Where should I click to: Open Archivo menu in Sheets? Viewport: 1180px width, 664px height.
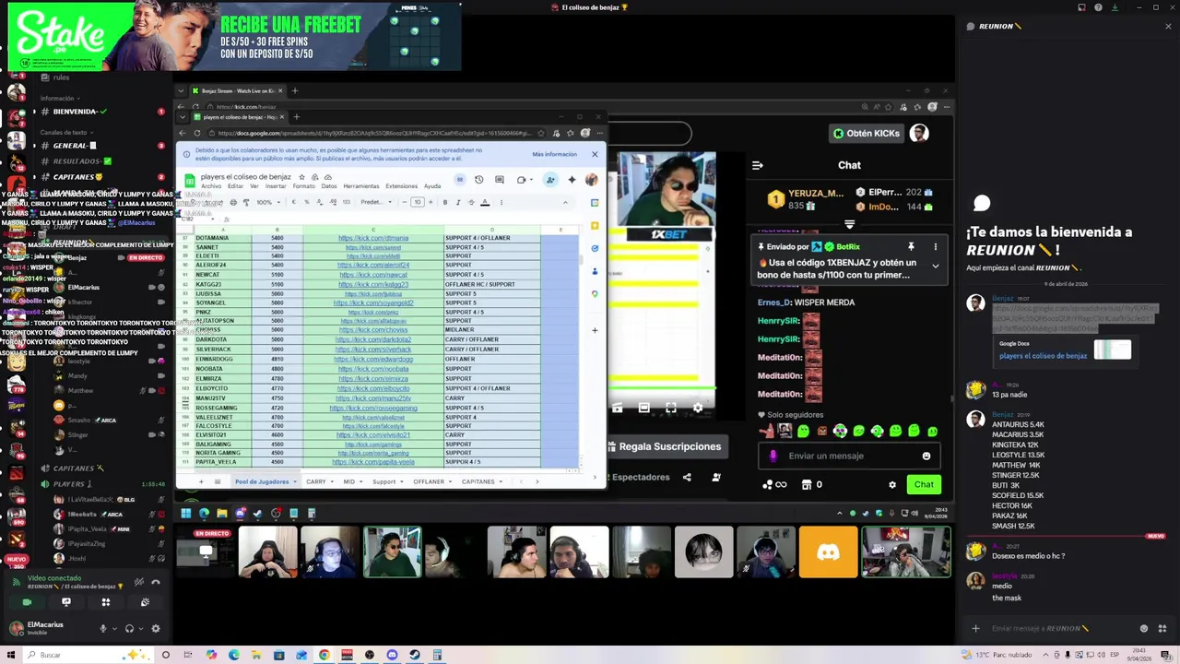coord(211,186)
